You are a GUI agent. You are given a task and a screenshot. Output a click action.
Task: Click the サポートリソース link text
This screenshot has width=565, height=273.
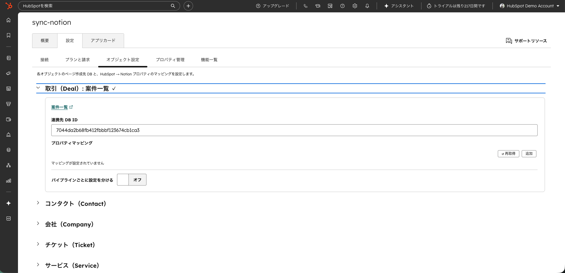pyautogui.click(x=531, y=41)
